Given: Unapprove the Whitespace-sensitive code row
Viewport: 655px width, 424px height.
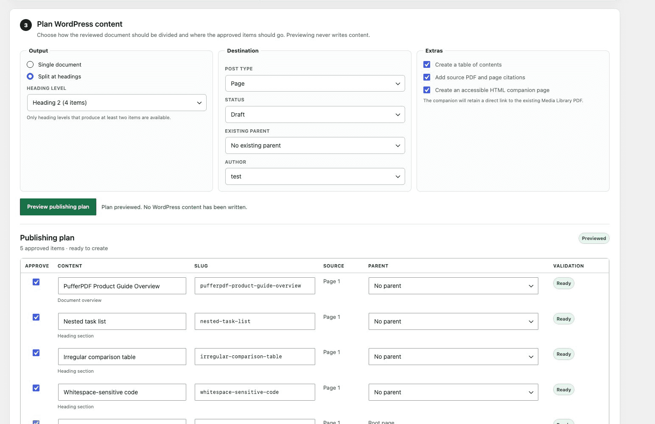Looking at the screenshot, I should tap(36, 388).
